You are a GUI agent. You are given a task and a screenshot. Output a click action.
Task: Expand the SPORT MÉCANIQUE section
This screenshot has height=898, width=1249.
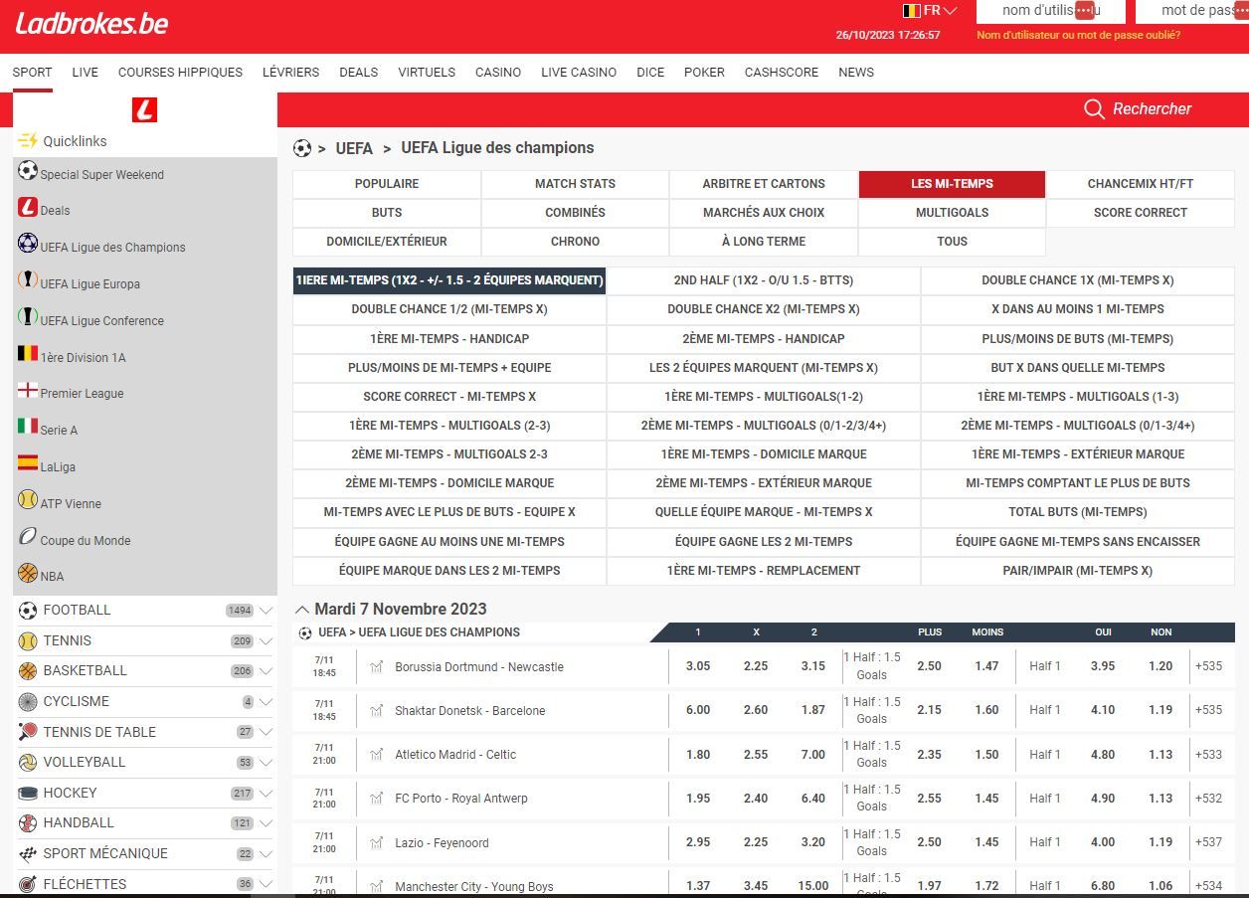pos(266,854)
